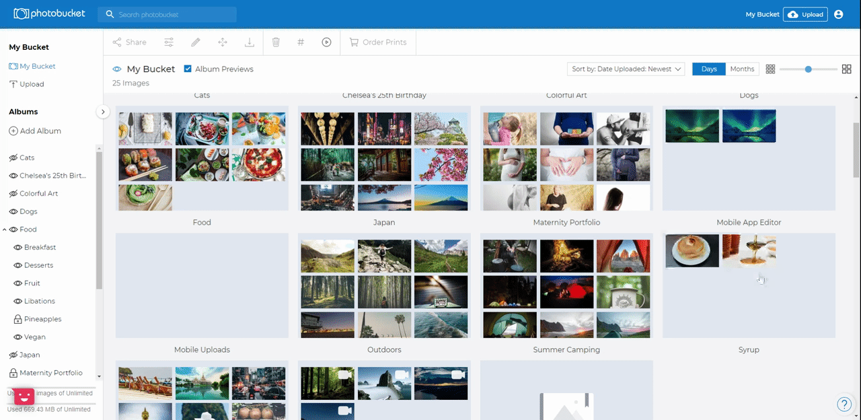
Task: Open the forest video in Outdoors album
Action: (x=328, y=384)
